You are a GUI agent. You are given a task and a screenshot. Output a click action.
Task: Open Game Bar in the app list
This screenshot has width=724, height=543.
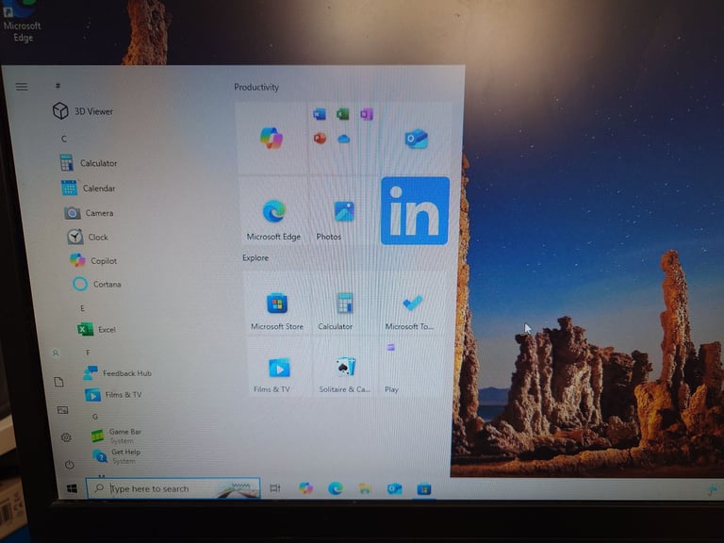pos(116,436)
